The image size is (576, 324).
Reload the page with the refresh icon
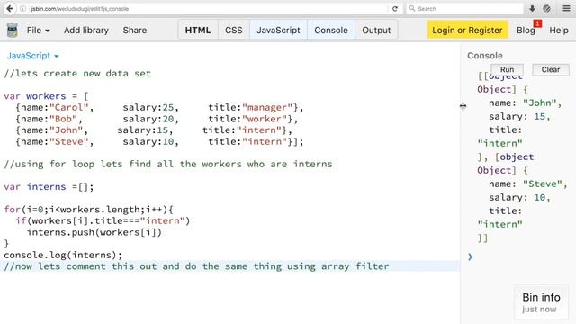point(395,9)
